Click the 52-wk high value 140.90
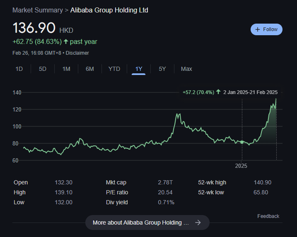Image resolution: width=297 pixels, height=237 pixels. click(263, 182)
